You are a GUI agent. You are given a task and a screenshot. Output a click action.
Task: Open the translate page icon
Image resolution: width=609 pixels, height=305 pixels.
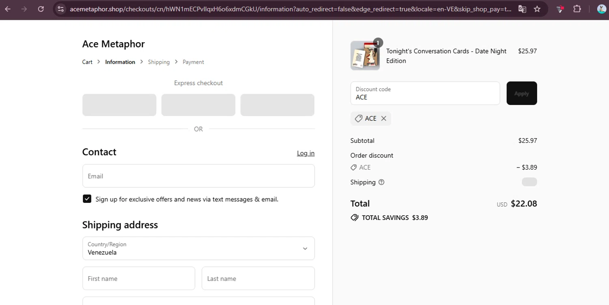pos(523,9)
